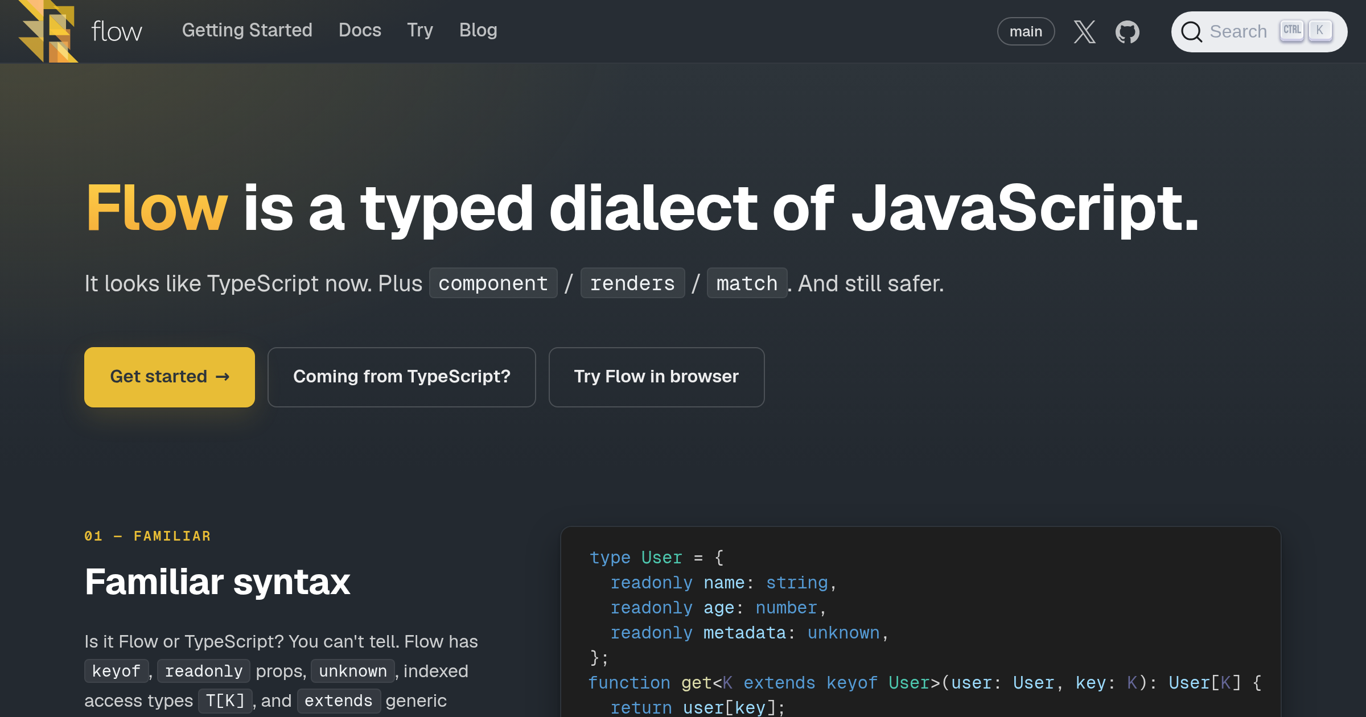Click the arrow in Get started button
Image resolution: width=1366 pixels, height=717 pixels.
(223, 377)
